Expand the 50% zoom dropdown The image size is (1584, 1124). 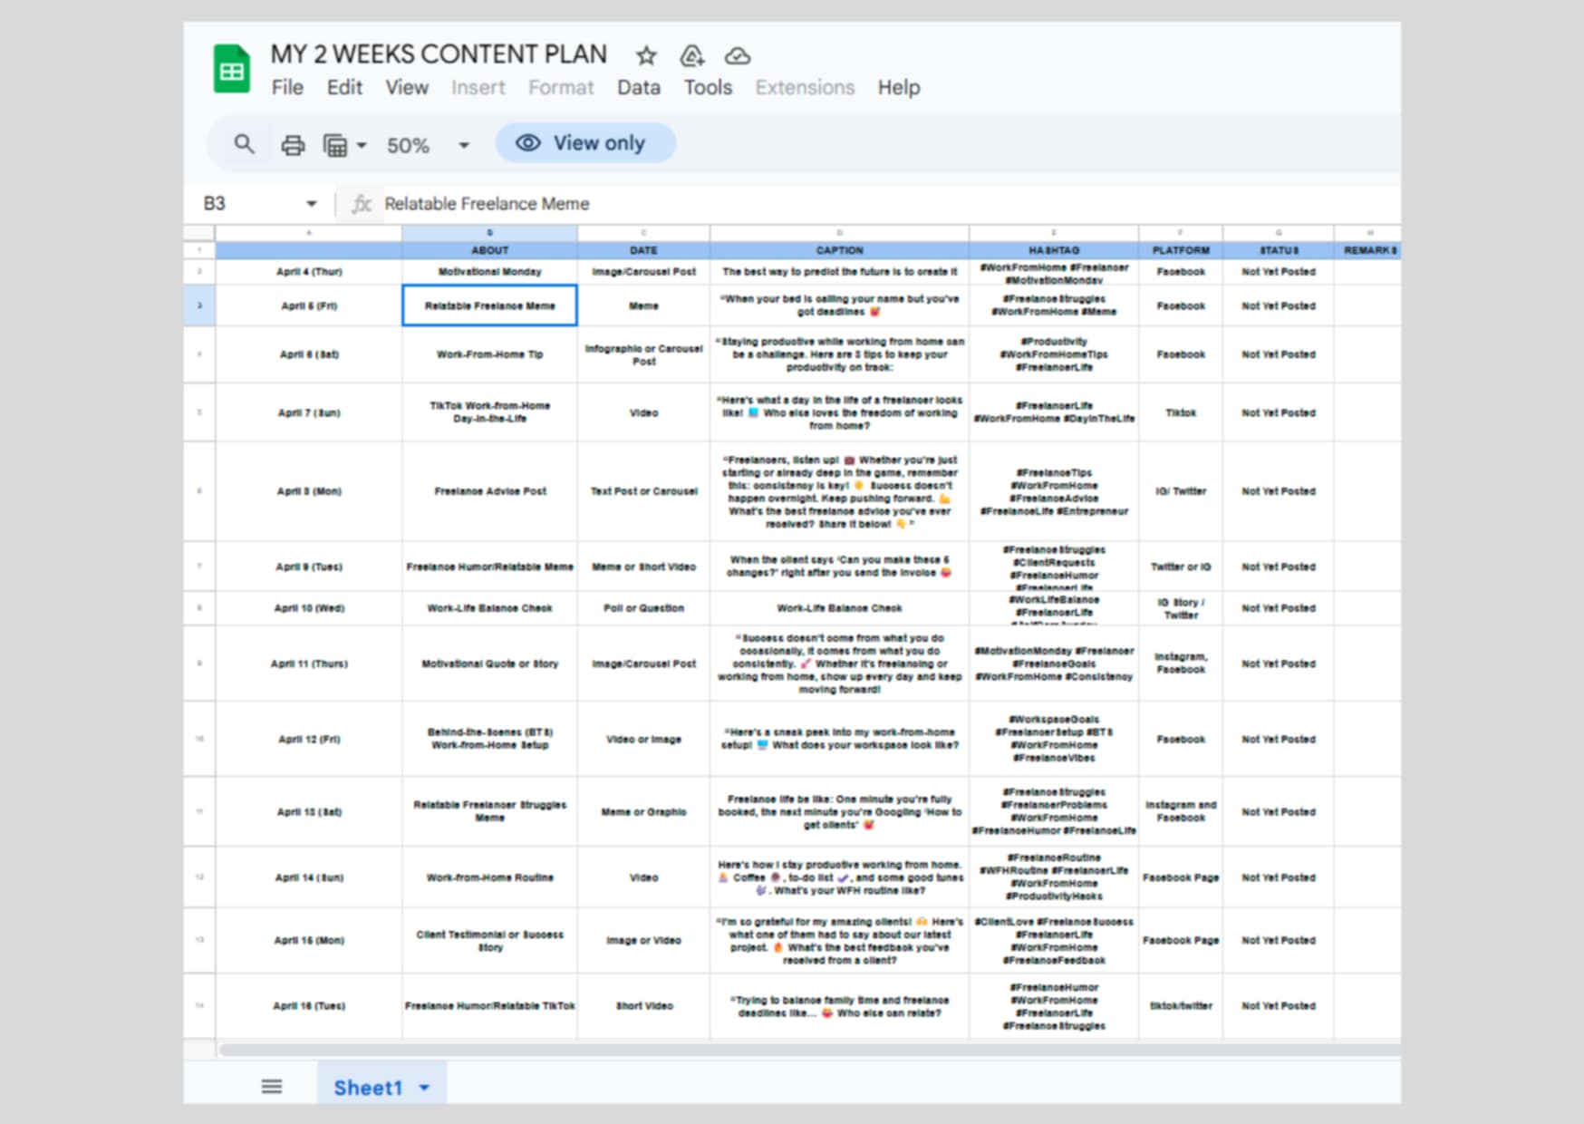click(463, 145)
